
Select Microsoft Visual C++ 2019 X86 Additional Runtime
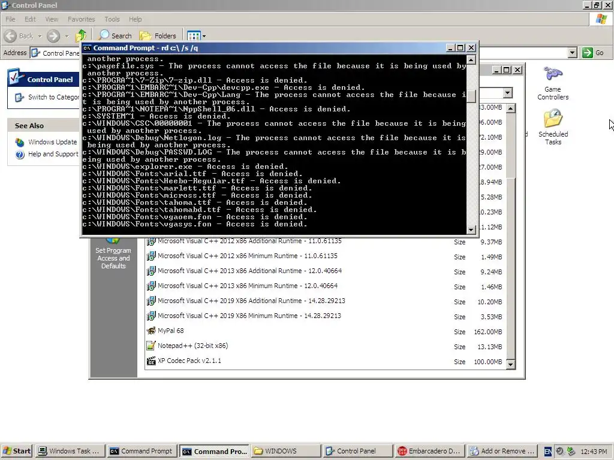326,301
